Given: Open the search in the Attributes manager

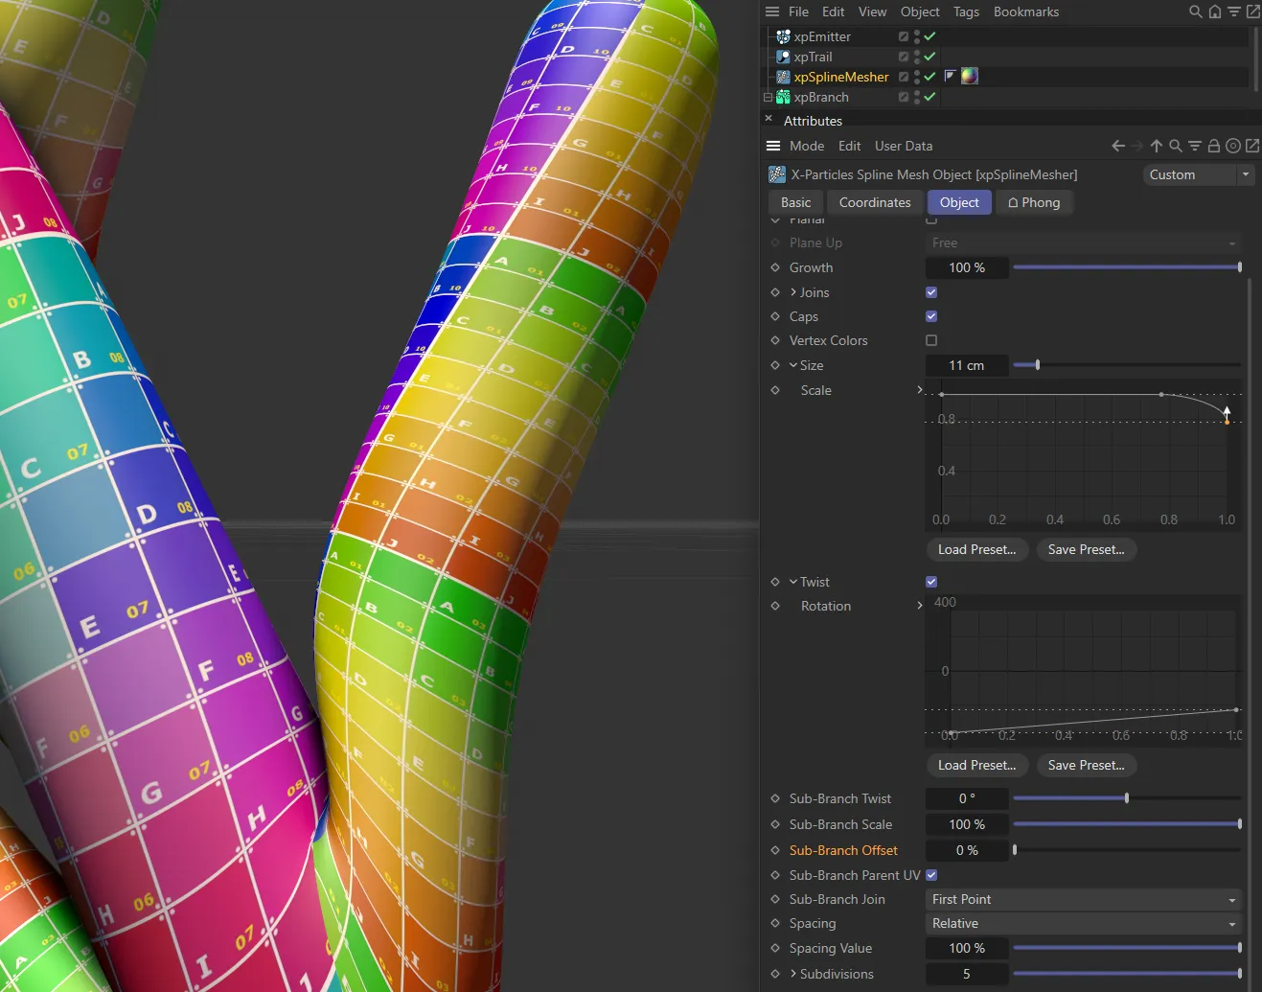Looking at the screenshot, I should click(x=1176, y=146).
